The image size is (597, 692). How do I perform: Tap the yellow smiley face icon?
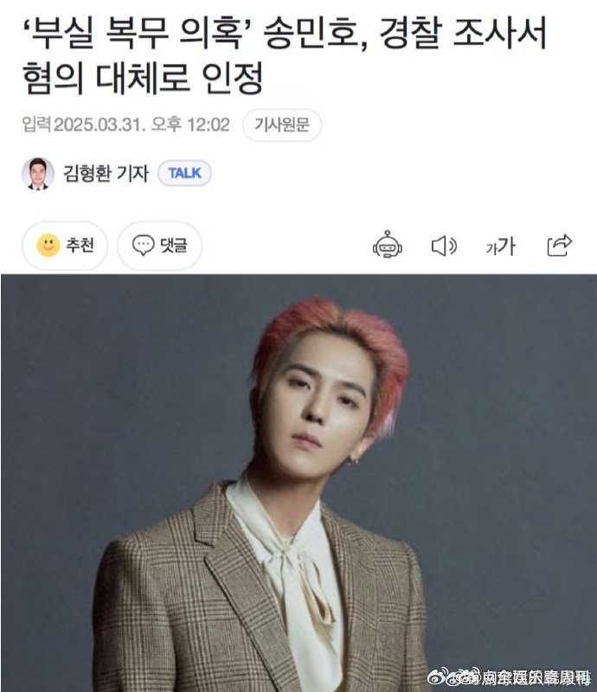point(48,245)
